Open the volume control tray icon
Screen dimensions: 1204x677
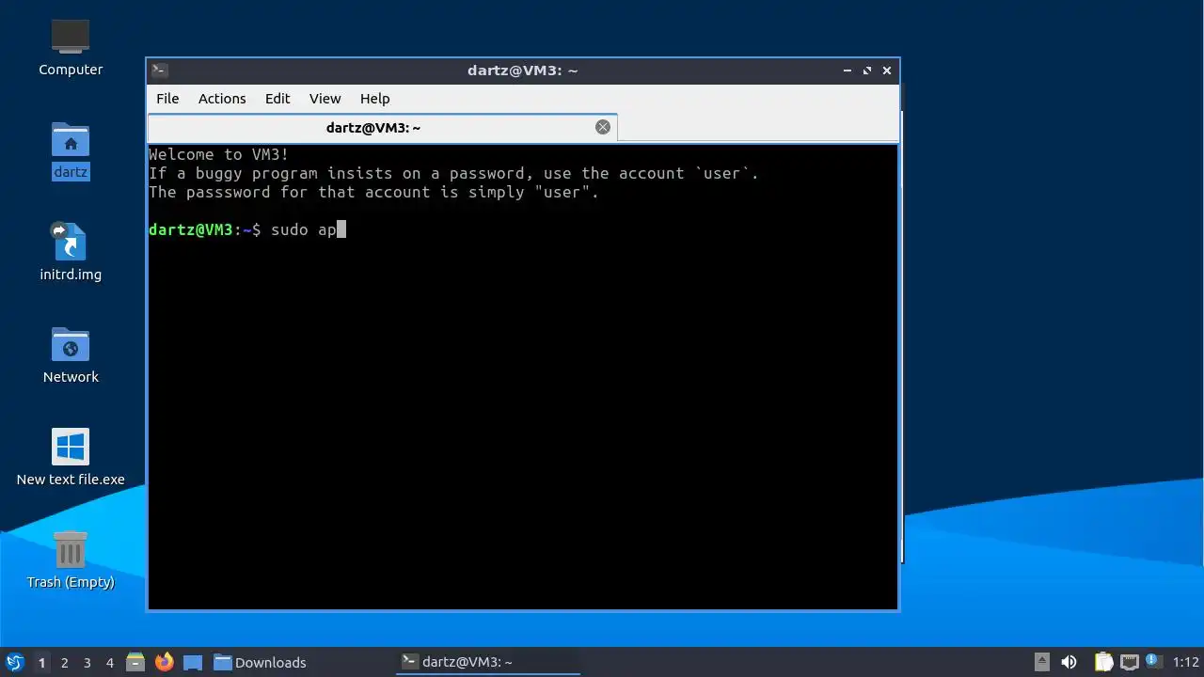(x=1069, y=662)
